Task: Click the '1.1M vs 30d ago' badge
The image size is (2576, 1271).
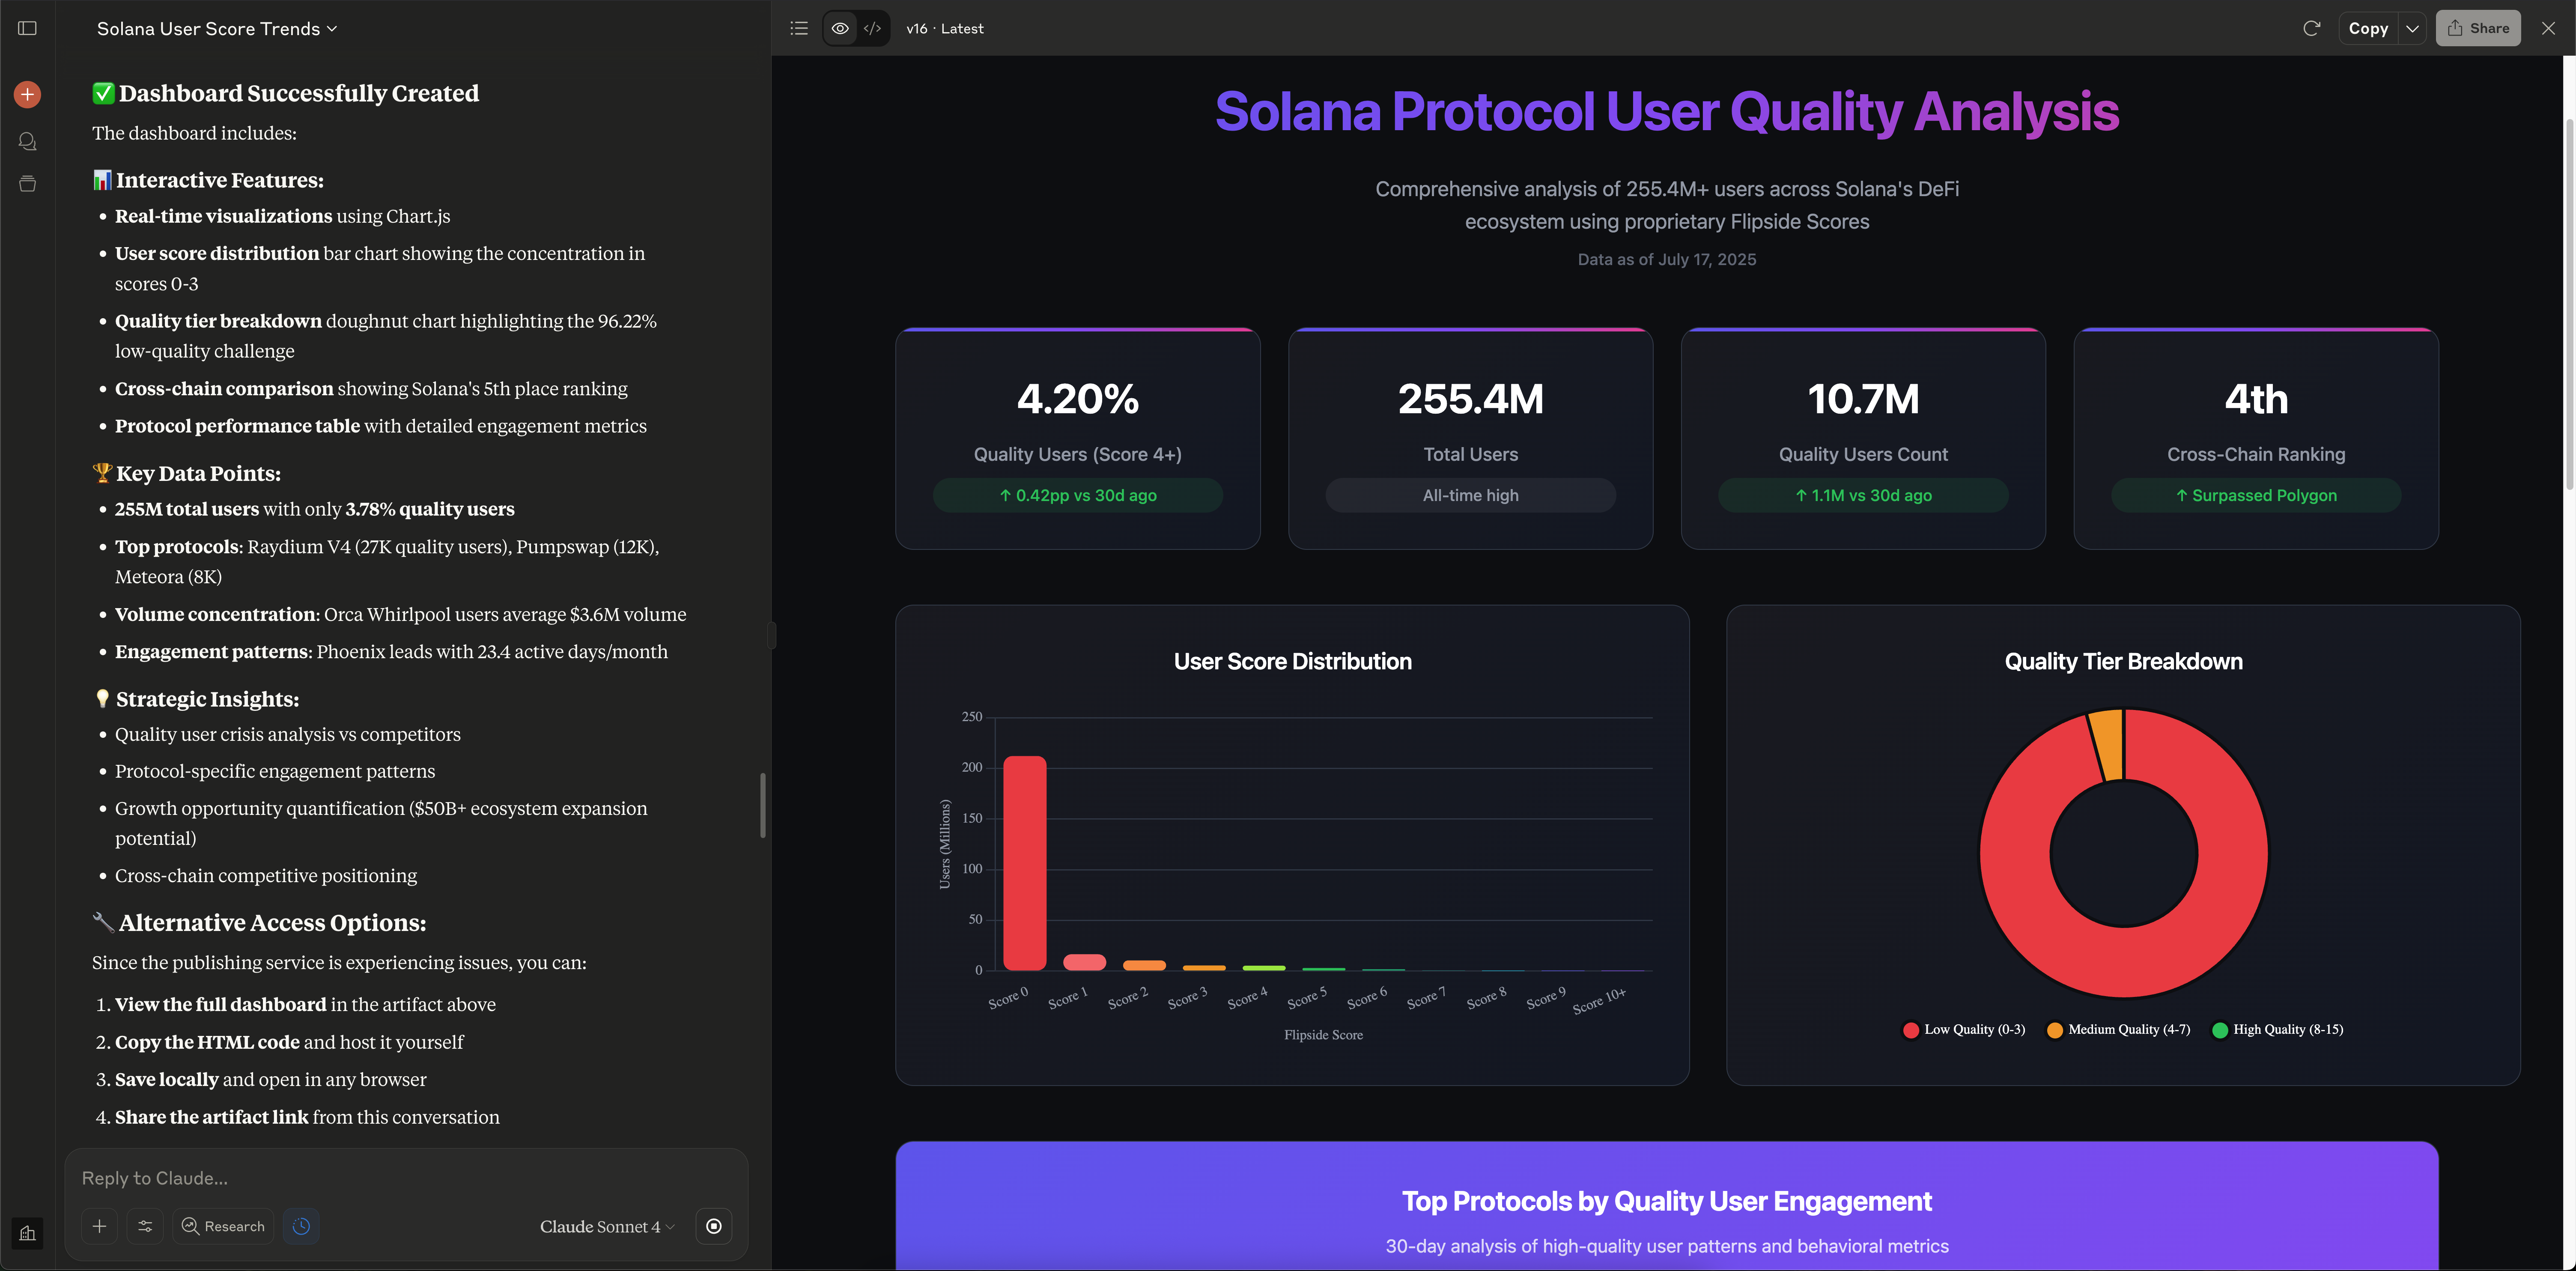Action: coord(1863,495)
